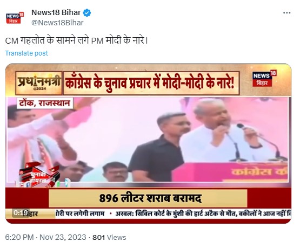This screenshot has width=300, height=242.
Task: Click the scrolling news ticker in video
Action: pyautogui.click(x=173, y=213)
